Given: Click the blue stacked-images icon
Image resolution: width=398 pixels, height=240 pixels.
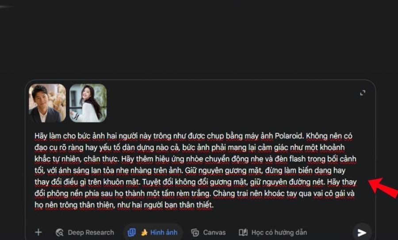Looking at the screenshot, I should [x=132, y=232].
